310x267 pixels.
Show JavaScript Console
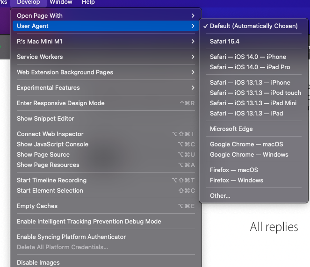point(52,144)
